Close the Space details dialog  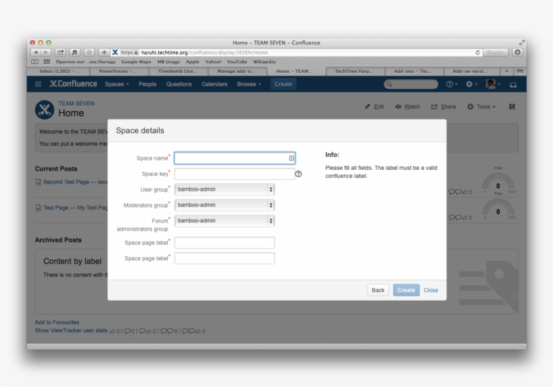click(431, 290)
